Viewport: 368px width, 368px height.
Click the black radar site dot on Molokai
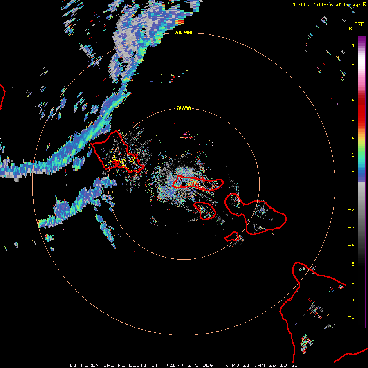coord(184,183)
